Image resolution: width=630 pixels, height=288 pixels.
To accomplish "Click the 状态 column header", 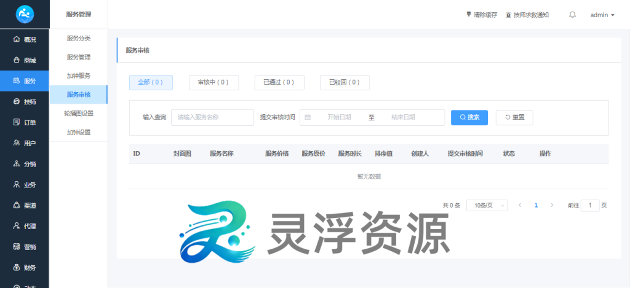I will [509, 154].
